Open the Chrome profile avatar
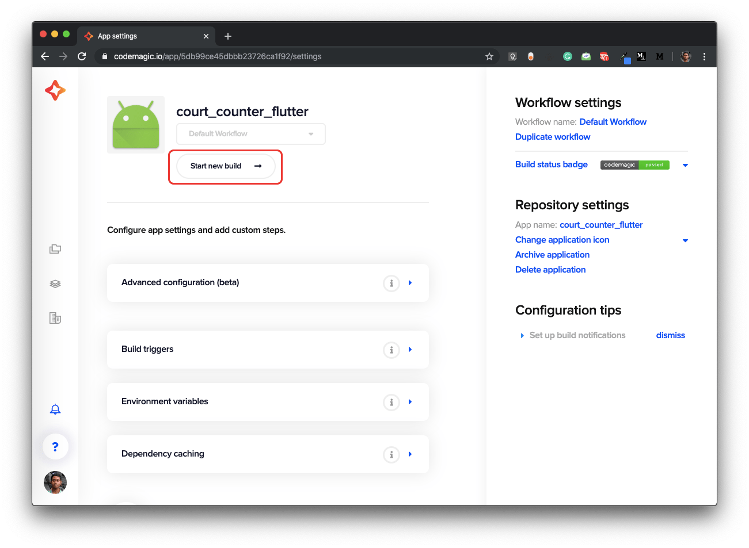Screen dimensions: 749x548 (x=686, y=56)
